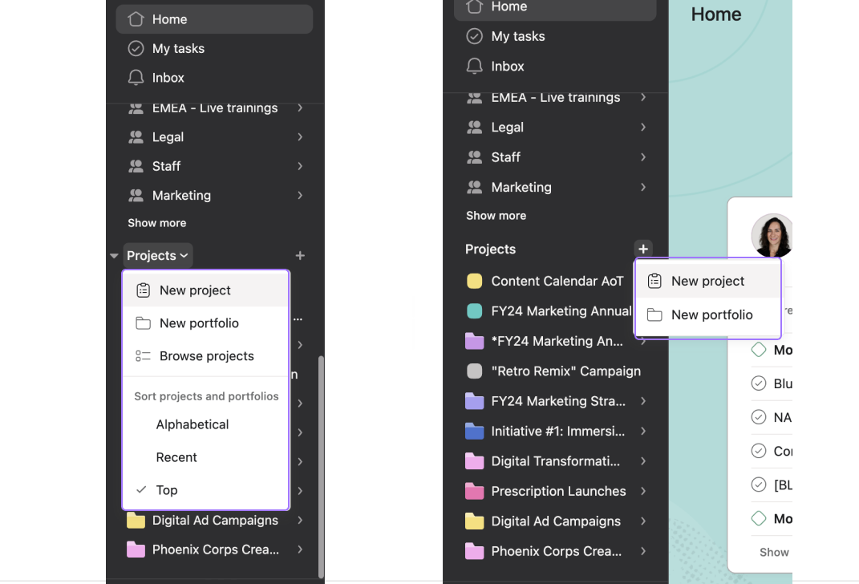Select New project from the menu
The height and width of the screenshot is (584, 859).
coord(194,289)
